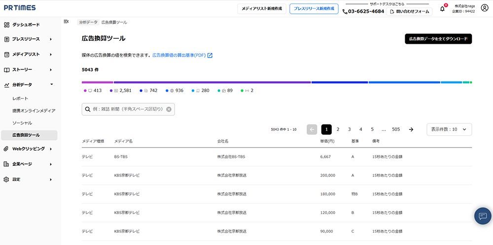Screen dimensions: 493x245
Task: Open the 広告換算値の算出基準(PDF) link
Action: click(179, 56)
